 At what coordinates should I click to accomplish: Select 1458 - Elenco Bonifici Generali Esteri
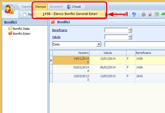[70, 14]
